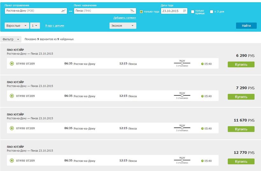Click the landing plane icon in destination field

click(132, 11)
